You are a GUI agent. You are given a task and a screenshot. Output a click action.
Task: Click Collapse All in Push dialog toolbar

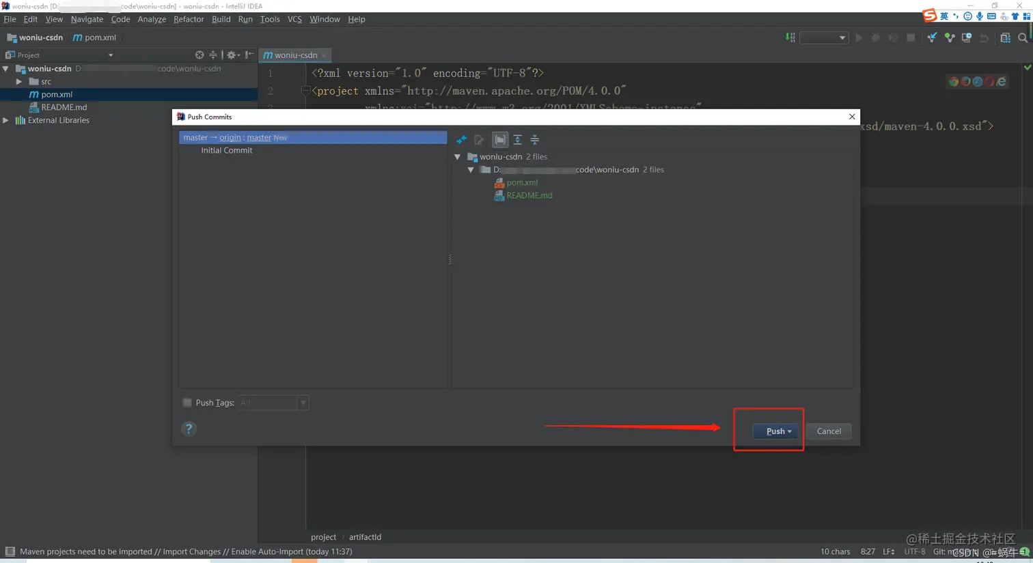click(x=535, y=140)
